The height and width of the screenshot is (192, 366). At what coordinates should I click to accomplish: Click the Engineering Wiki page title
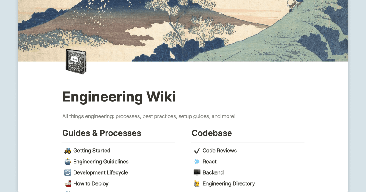(x=119, y=97)
